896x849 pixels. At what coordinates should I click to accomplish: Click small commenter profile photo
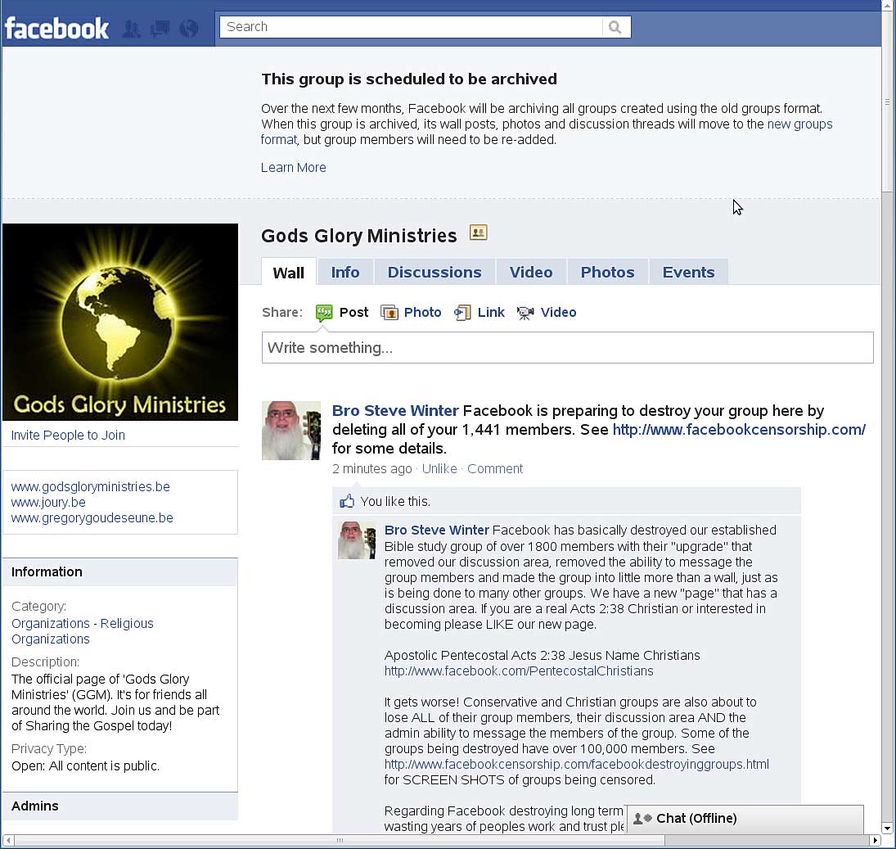click(x=357, y=540)
